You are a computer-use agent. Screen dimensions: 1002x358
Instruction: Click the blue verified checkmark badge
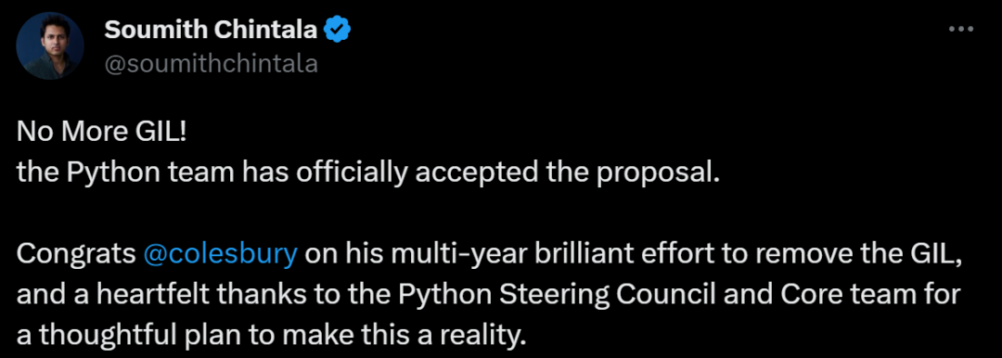(338, 30)
